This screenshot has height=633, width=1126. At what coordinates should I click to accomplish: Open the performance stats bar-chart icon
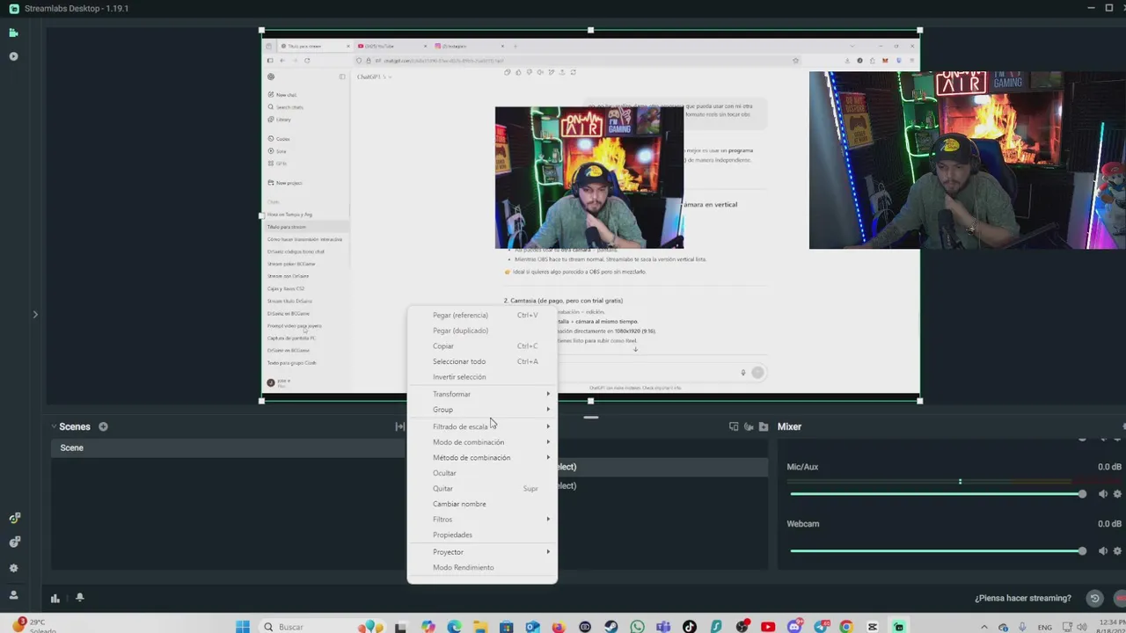[x=55, y=598]
